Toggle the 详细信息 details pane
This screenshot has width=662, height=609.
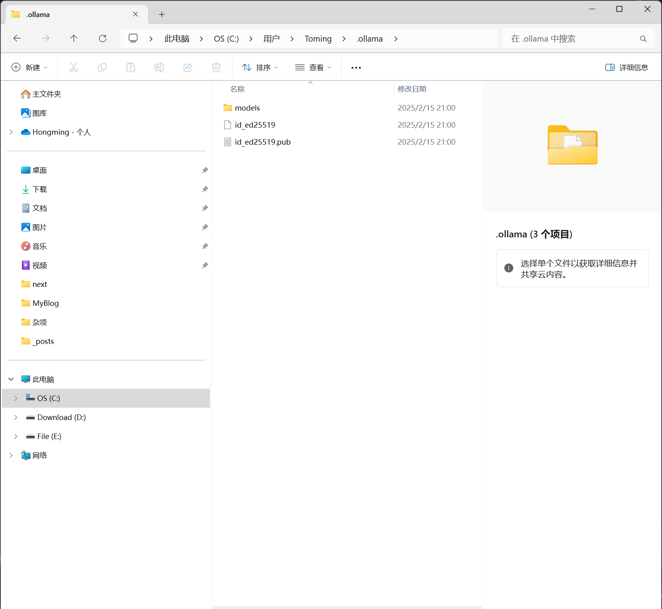tap(627, 67)
